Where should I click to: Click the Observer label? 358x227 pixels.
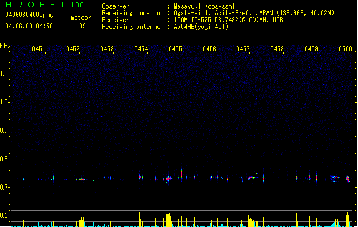coord(116,6)
